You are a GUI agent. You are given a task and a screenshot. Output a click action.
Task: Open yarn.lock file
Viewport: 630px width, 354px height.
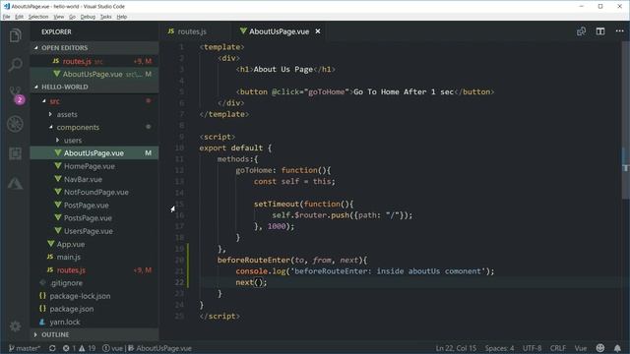point(95,322)
